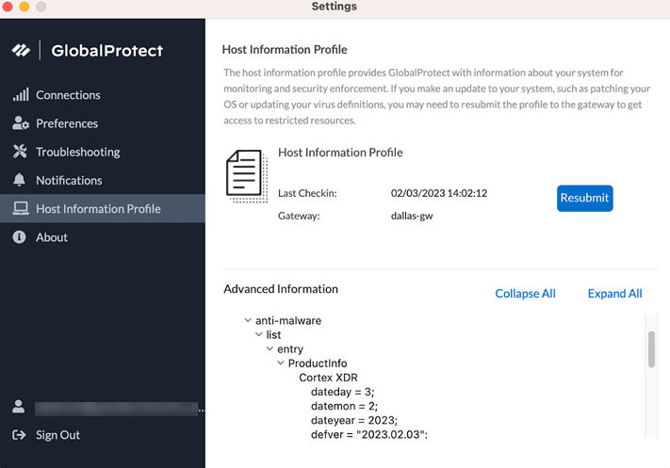Click the Advanced Information vertical scrollbar
The width and height of the screenshot is (670, 468).
tap(650, 349)
